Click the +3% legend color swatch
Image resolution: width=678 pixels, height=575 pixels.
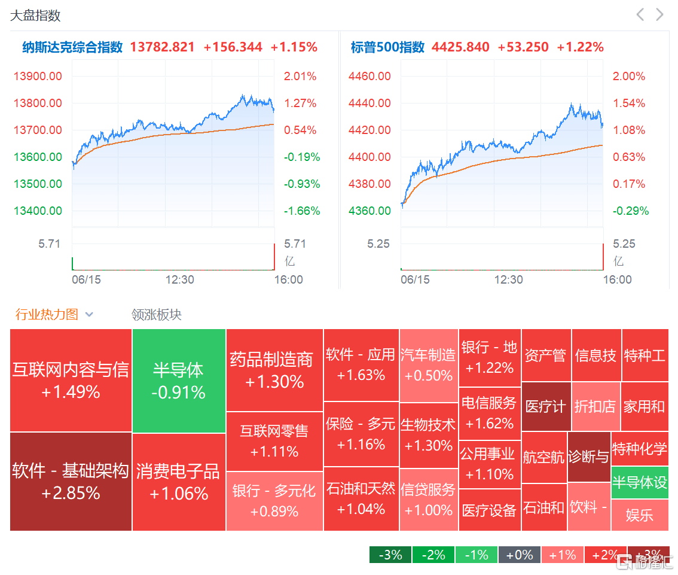click(x=648, y=555)
